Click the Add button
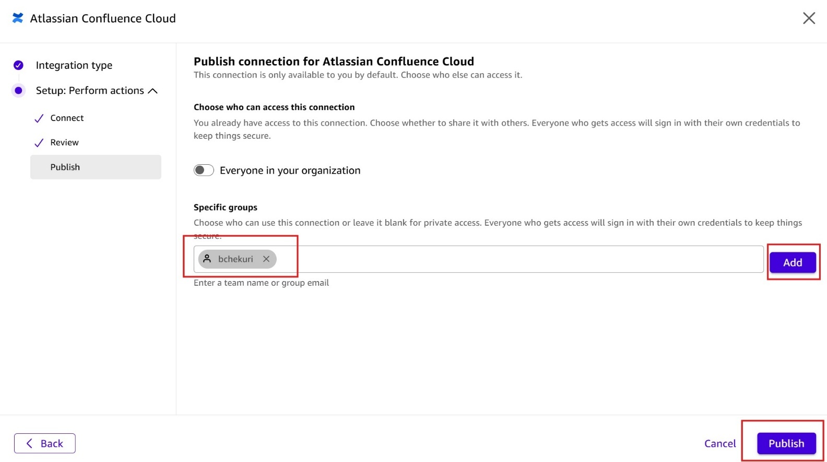This screenshot has width=827, height=462. (x=793, y=263)
